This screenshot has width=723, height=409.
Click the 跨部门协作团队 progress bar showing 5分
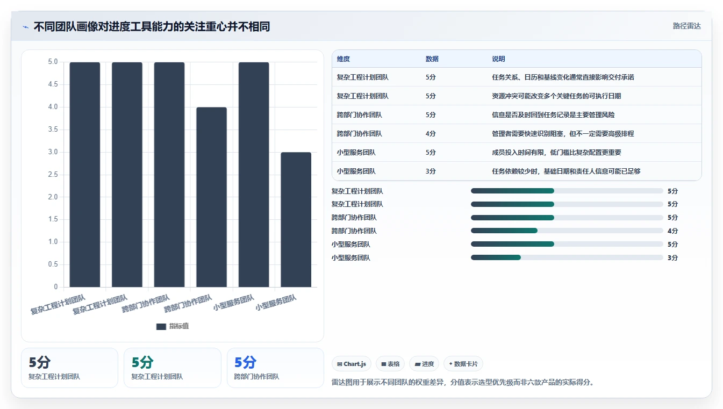click(567, 218)
